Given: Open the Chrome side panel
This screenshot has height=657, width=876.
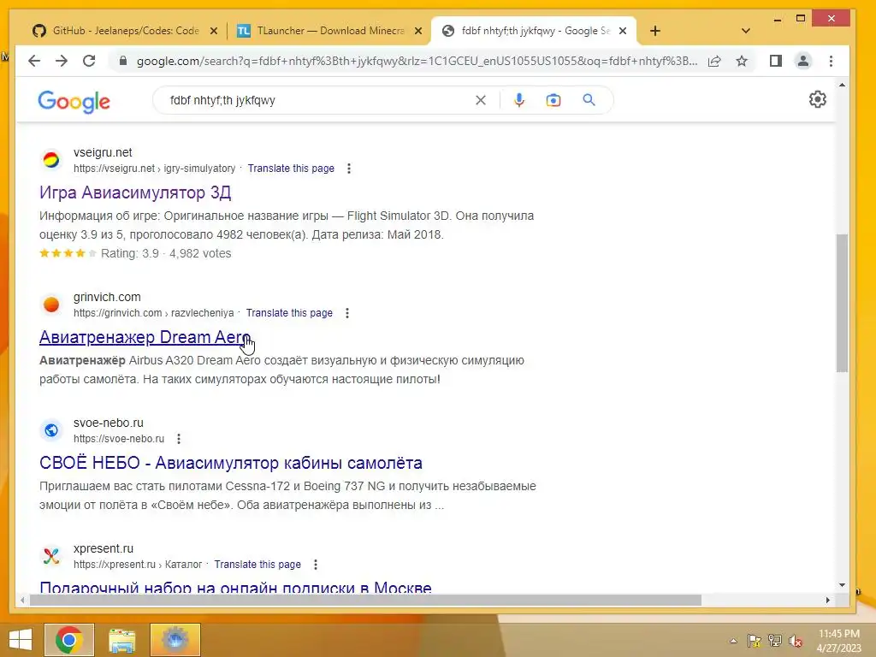Looking at the screenshot, I should click(775, 61).
